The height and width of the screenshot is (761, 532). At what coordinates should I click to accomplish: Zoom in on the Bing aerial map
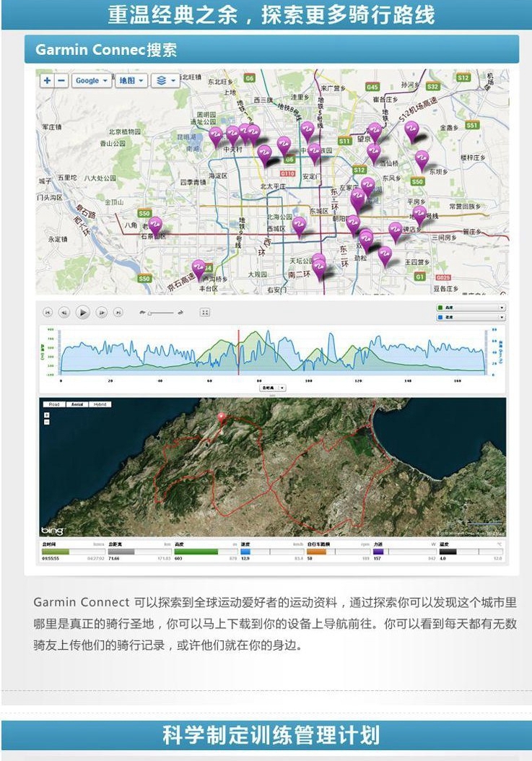pos(47,415)
